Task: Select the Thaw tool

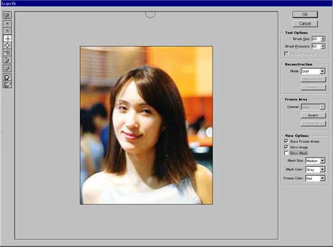Action: (7, 85)
